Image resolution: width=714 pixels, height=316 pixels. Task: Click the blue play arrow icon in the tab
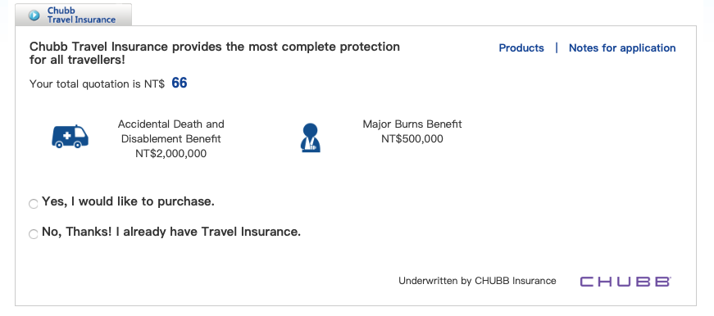click(x=34, y=16)
